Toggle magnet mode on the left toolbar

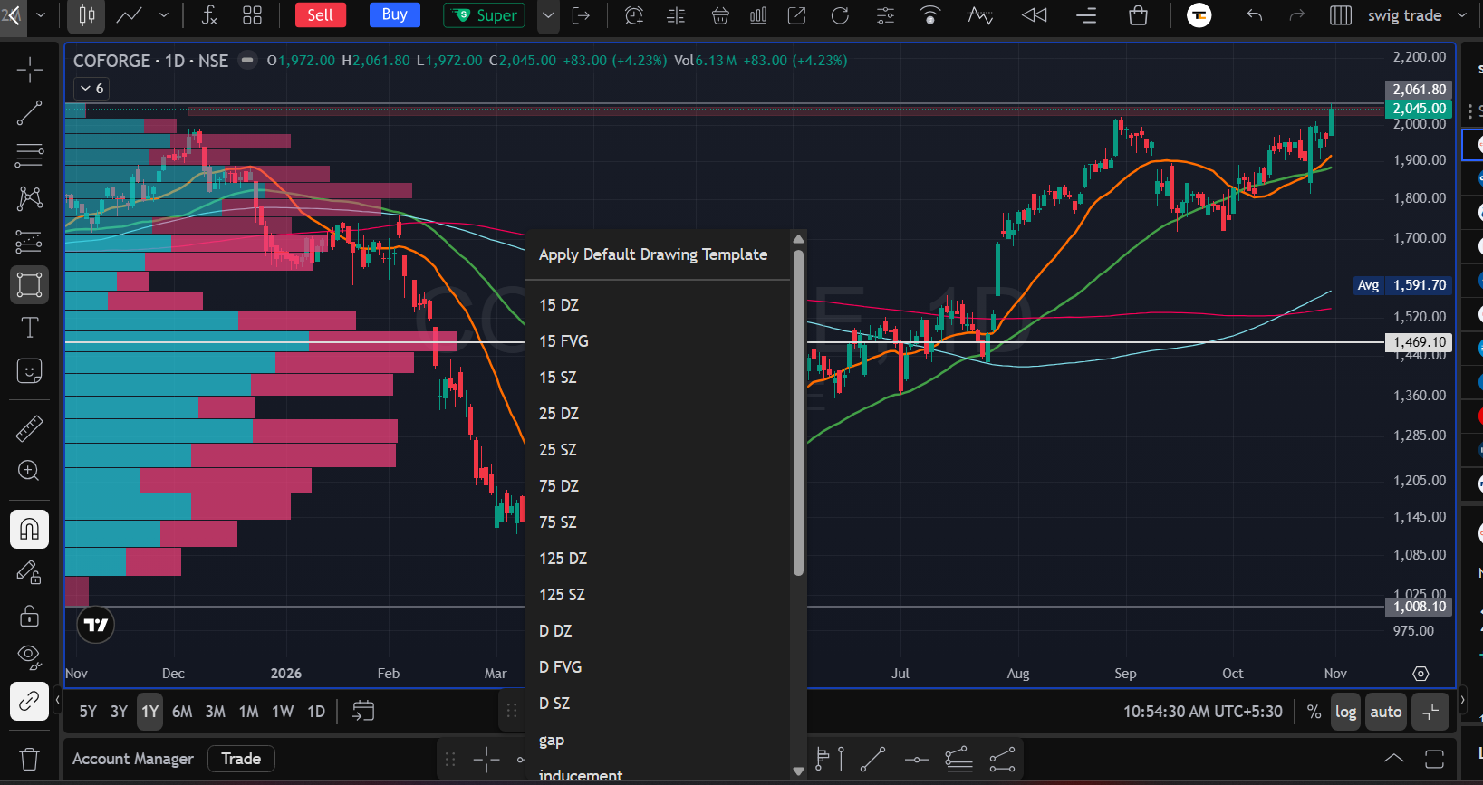pos(29,530)
